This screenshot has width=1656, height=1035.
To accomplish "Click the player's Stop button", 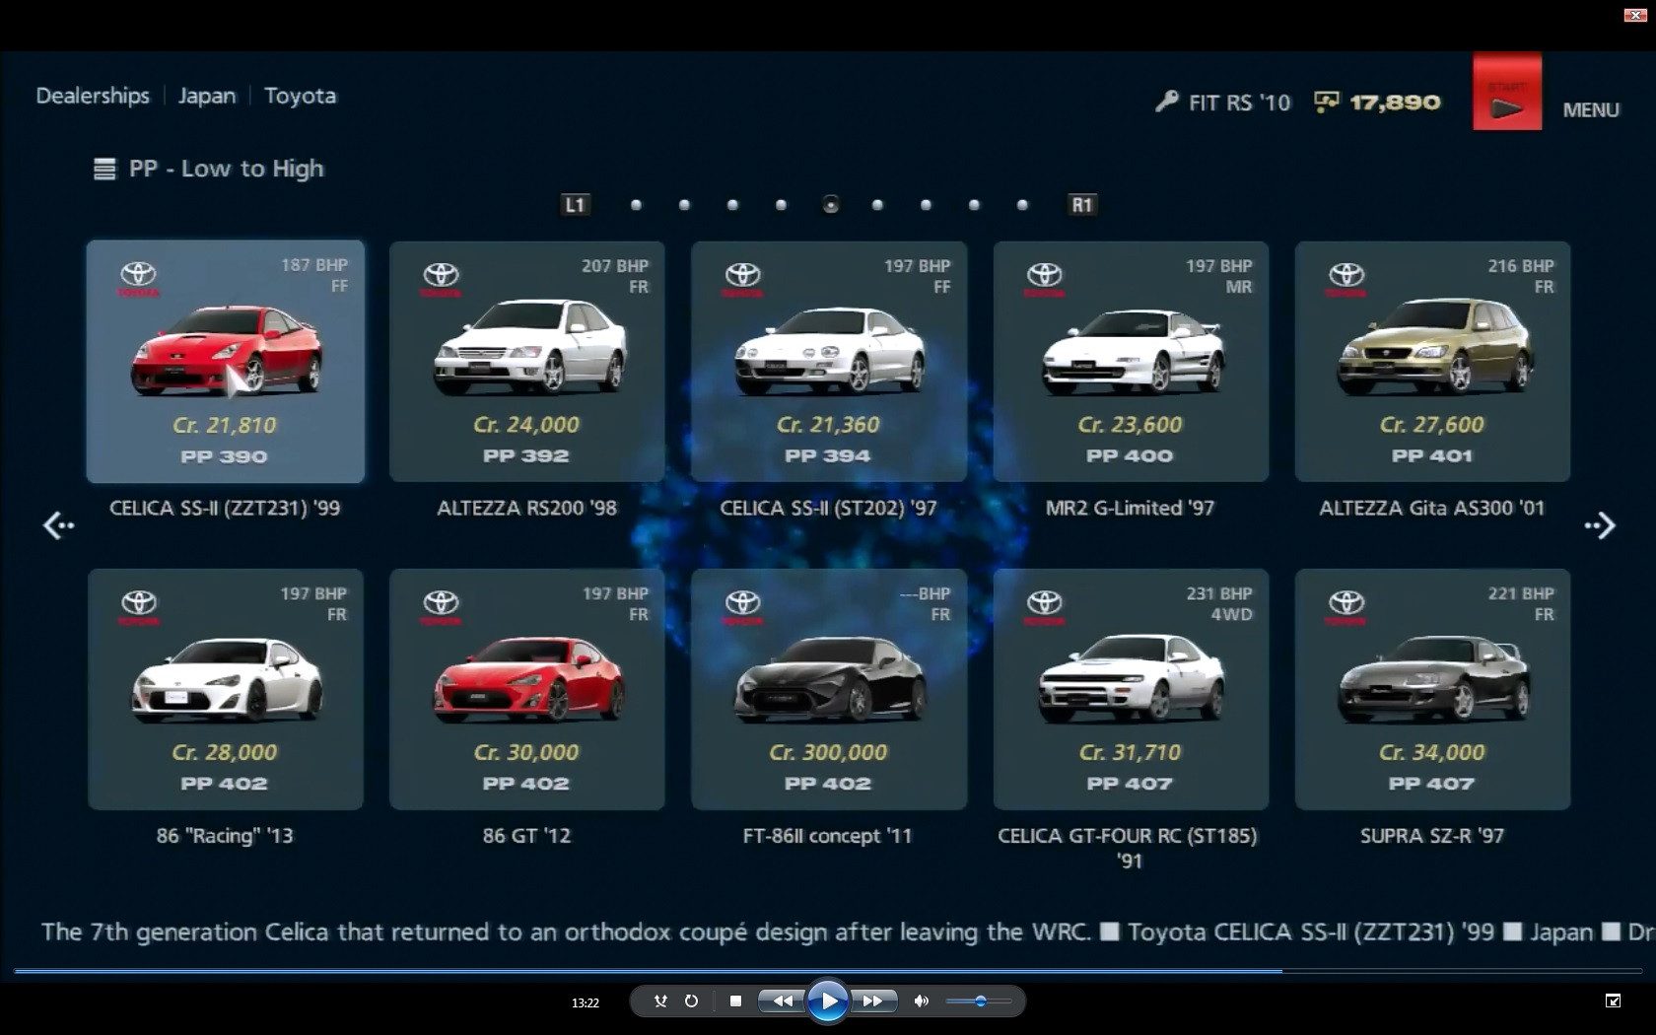I will click(735, 1000).
